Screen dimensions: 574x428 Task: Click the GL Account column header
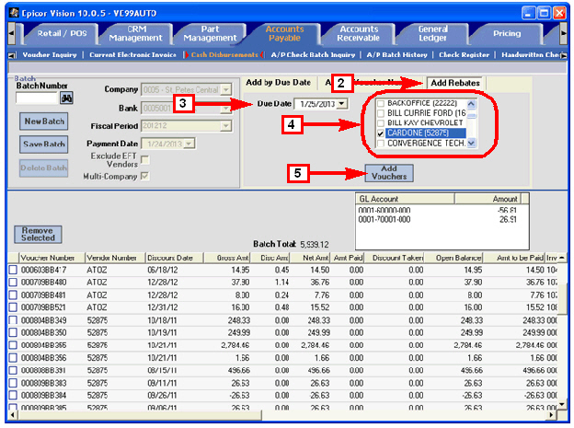tap(405, 199)
